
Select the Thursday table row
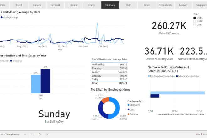pos(109,68)
